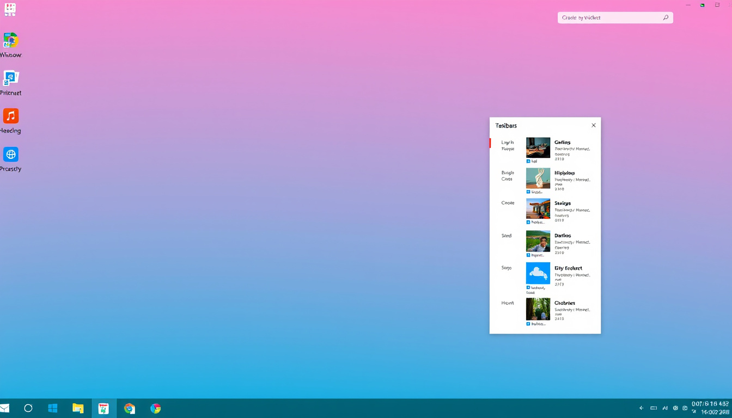Launch the orange music note desktop app

coord(11,116)
